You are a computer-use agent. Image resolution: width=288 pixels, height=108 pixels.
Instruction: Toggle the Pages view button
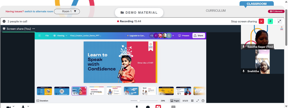(x=175, y=101)
